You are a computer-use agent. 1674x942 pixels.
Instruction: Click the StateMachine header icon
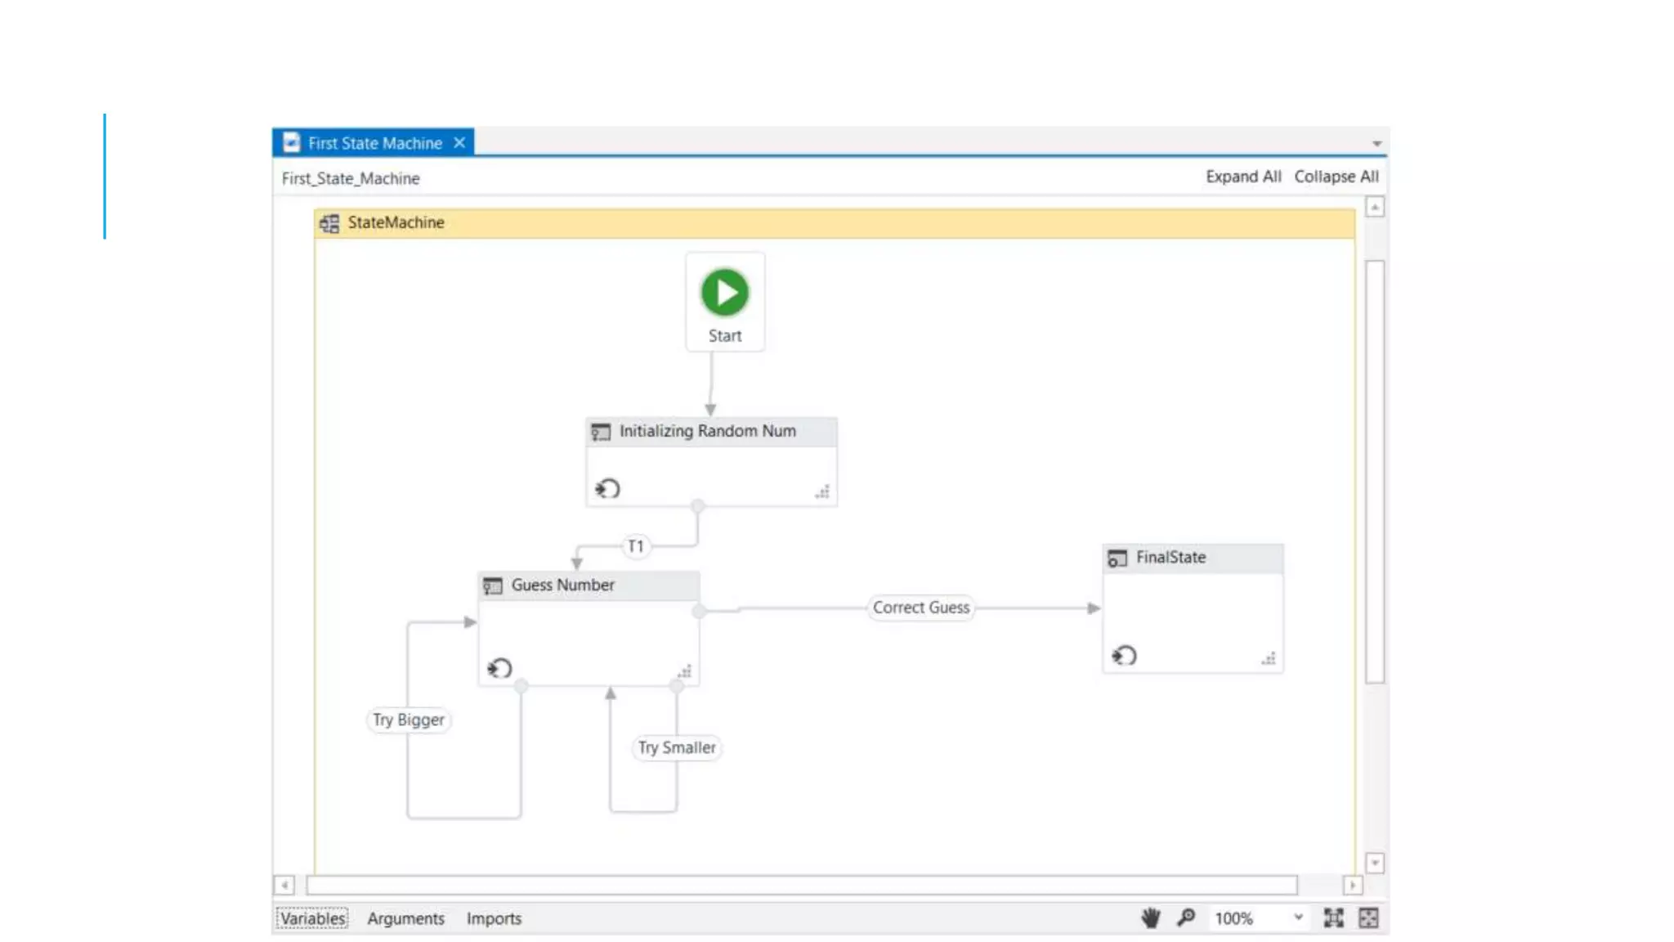point(329,223)
